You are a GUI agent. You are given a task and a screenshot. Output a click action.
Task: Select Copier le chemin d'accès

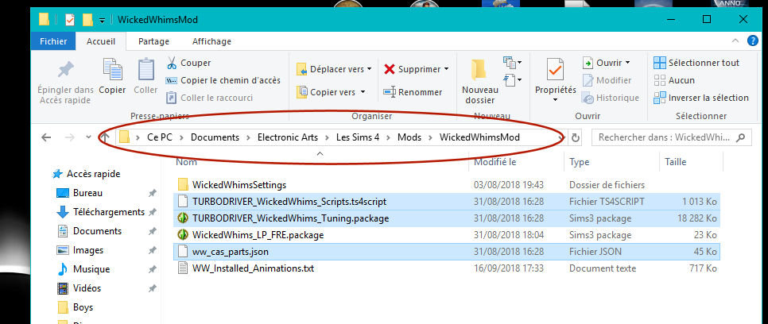point(223,80)
